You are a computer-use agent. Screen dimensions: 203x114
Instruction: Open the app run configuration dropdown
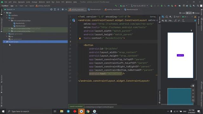[x=124, y=6]
